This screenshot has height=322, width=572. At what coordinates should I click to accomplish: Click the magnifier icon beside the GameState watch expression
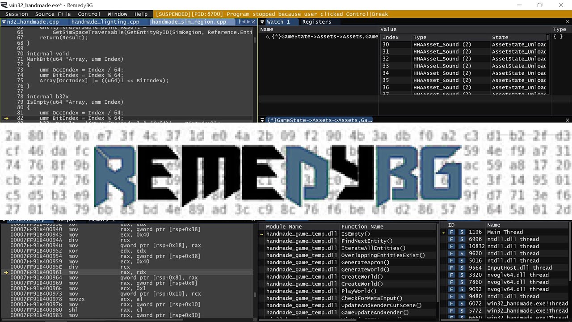pyautogui.click(x=268, y=37)
